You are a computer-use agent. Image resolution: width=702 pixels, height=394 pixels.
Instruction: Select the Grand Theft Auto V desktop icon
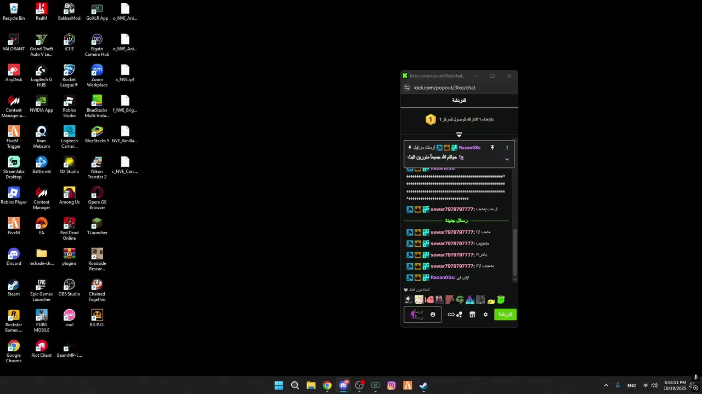41,45
